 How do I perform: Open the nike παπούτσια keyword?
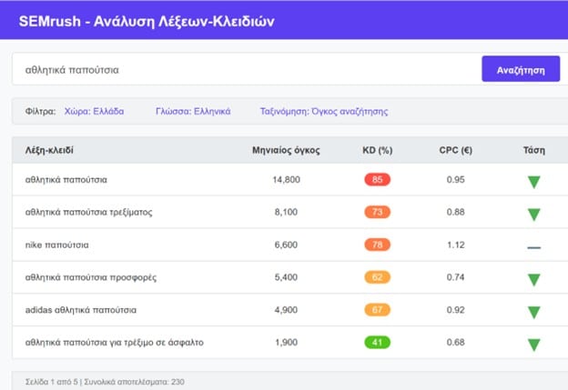coord(57,245)
